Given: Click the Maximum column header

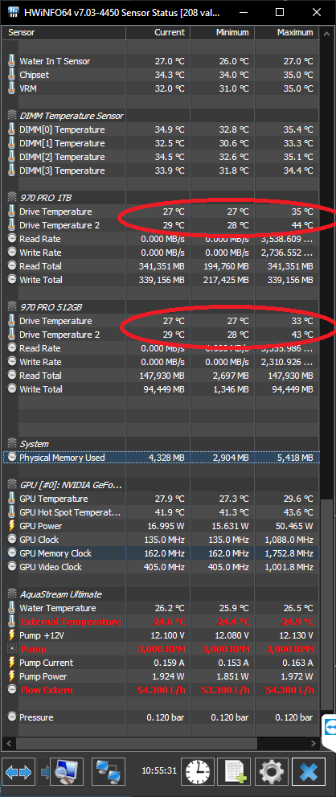Looking at the screenshot, I should 287,32.
